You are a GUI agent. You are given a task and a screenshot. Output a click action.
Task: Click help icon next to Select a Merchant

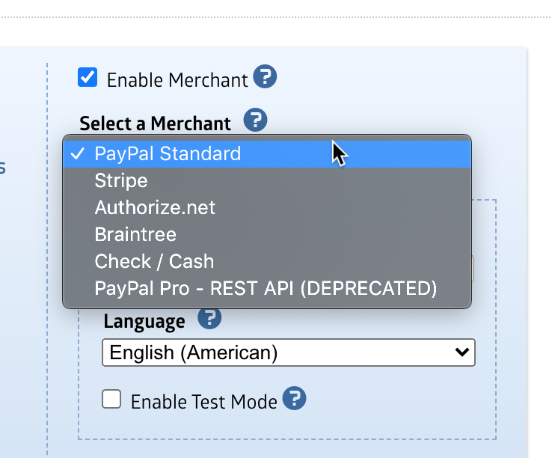tap(256, 120)
